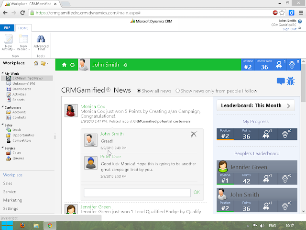Click the ribbon badge icon in top blue bar
Screen dimensions: 306x230
point(279,65)
